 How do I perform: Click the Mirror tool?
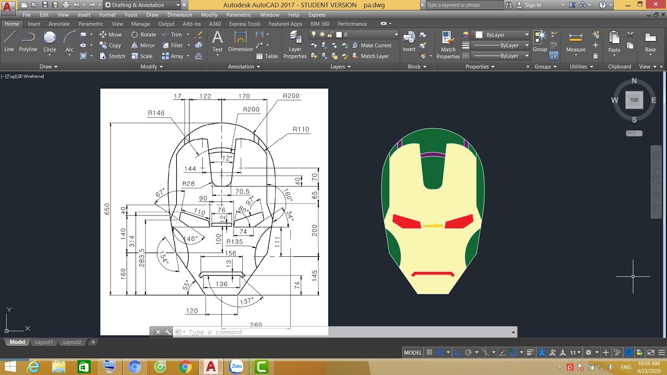pos(143,45)
